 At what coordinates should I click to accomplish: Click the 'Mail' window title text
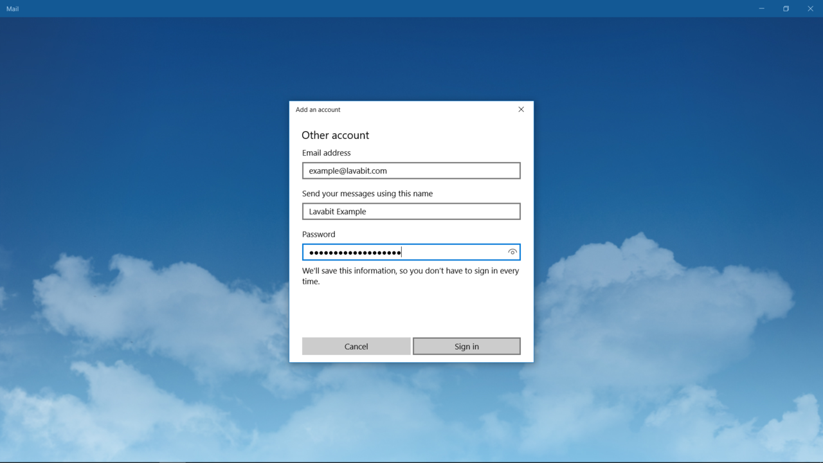click(12, 9)
